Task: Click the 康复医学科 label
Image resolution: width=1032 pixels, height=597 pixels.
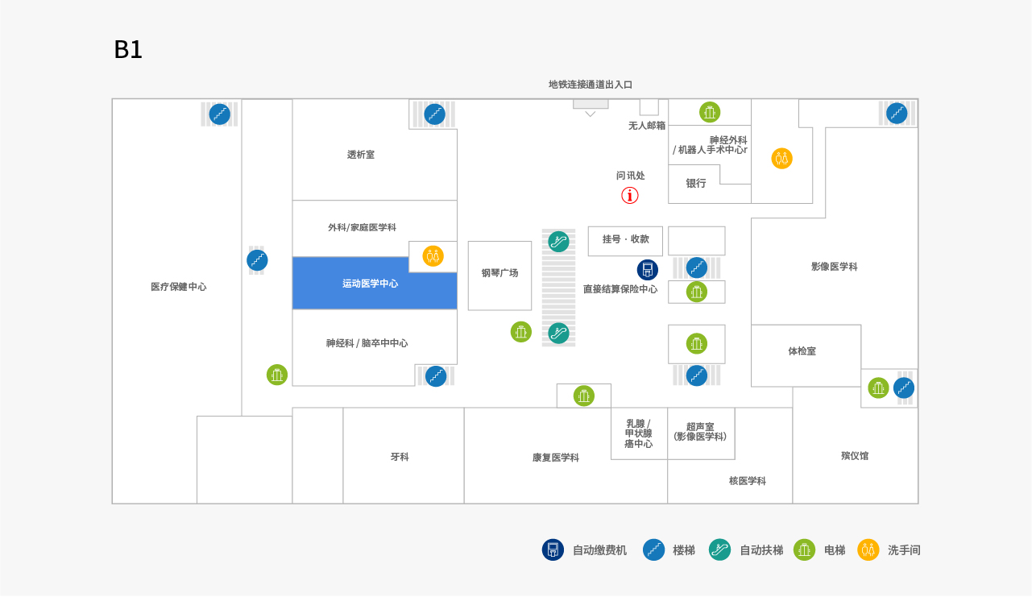Action: pyautogui.click(x=556, y=458)
